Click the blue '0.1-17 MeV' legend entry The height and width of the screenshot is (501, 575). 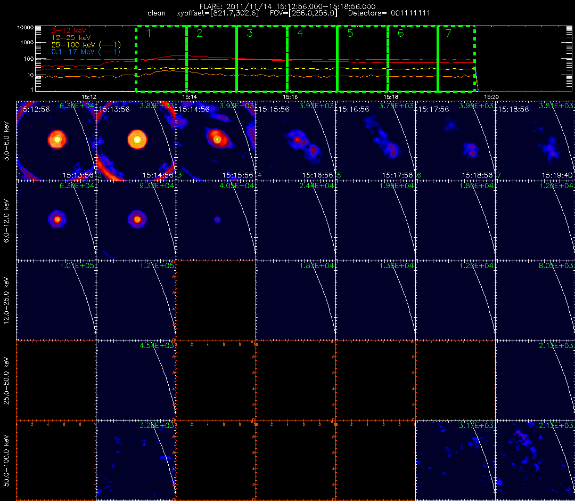tap(86, 52)
